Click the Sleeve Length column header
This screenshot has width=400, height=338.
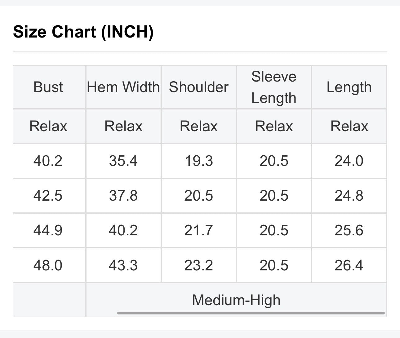(x=274, y=87)
